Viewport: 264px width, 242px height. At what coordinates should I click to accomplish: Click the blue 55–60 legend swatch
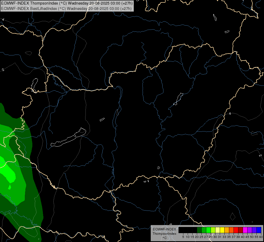tap(259, 230)
